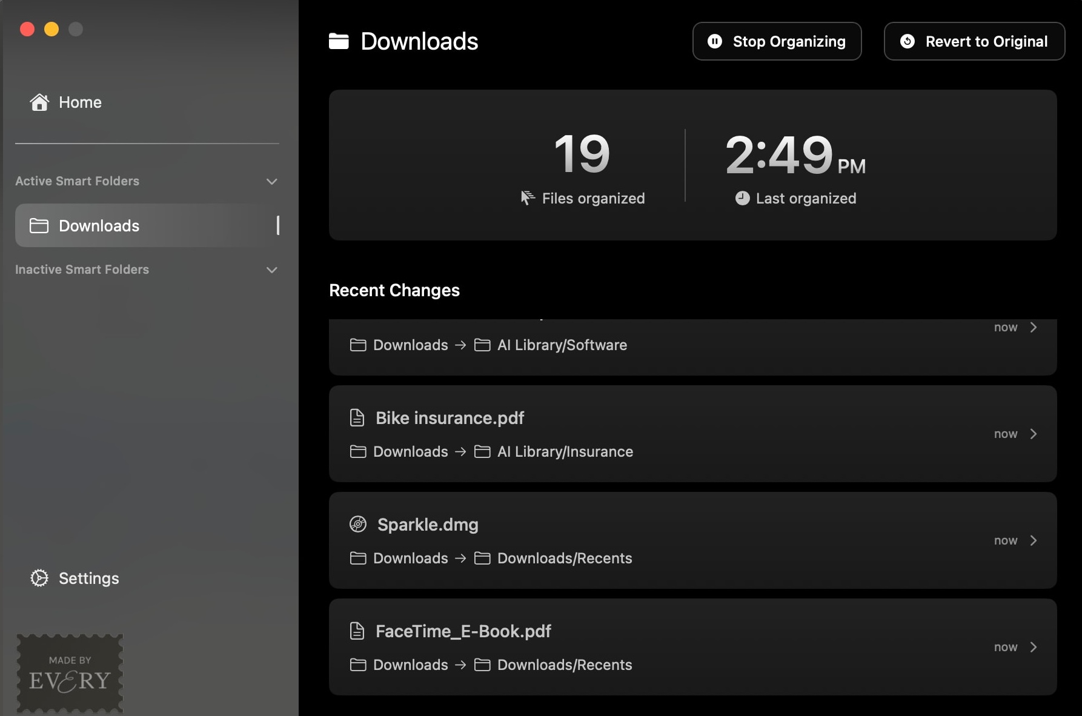This screenshot has height=716, width=1082.
Task: Click the folder icon next to Downloads title
Action: [339, 41]
